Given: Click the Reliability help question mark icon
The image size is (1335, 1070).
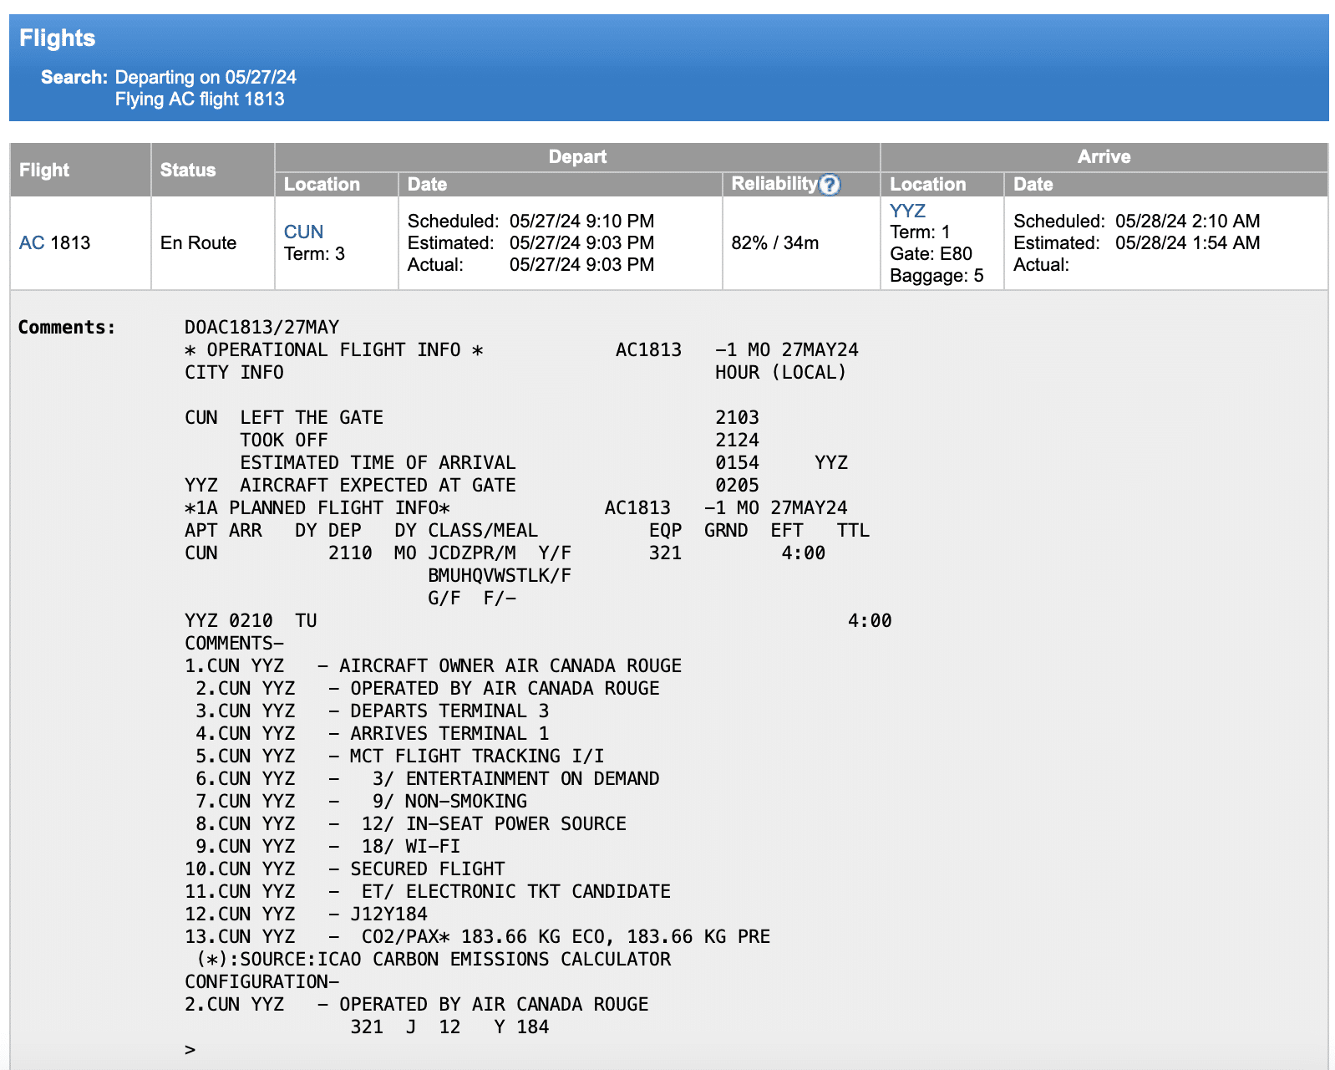Looking at the screenshot, I should [829, 185].
